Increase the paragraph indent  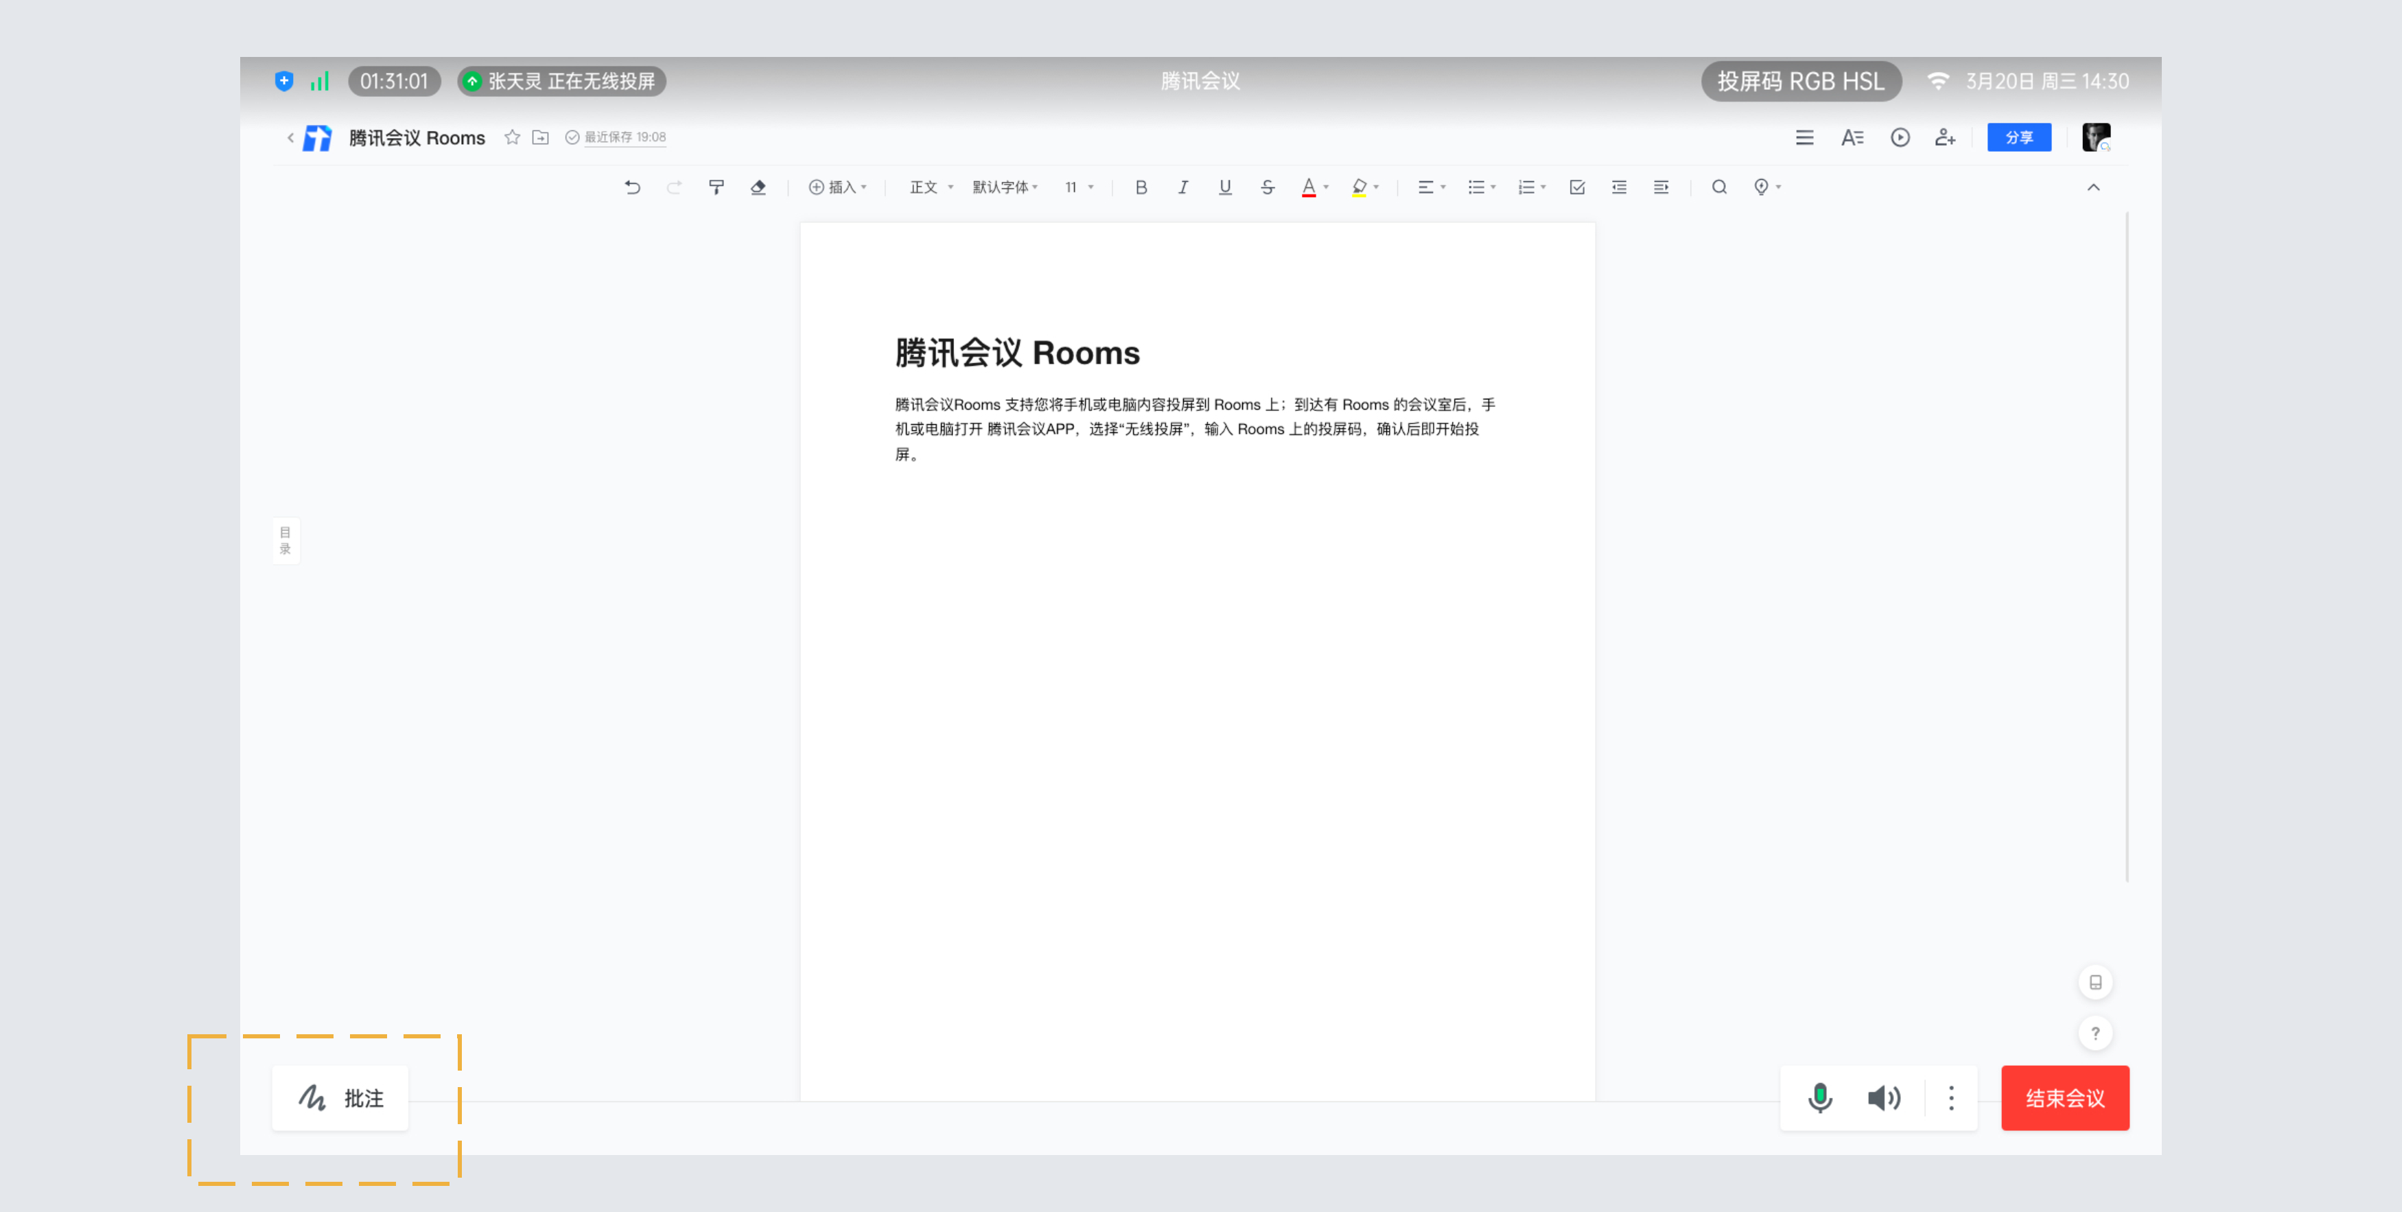pos(1661,187)
